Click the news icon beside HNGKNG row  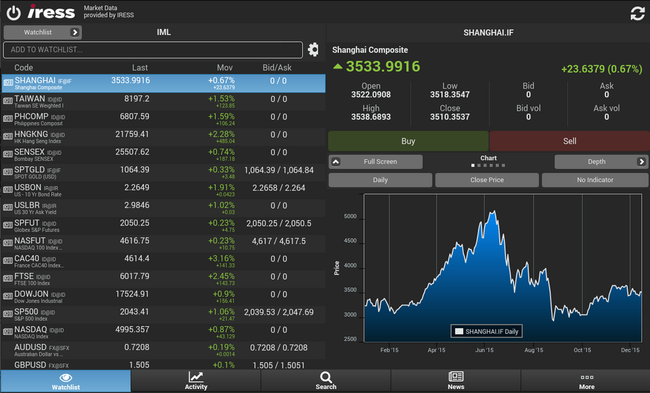point(8,136)
